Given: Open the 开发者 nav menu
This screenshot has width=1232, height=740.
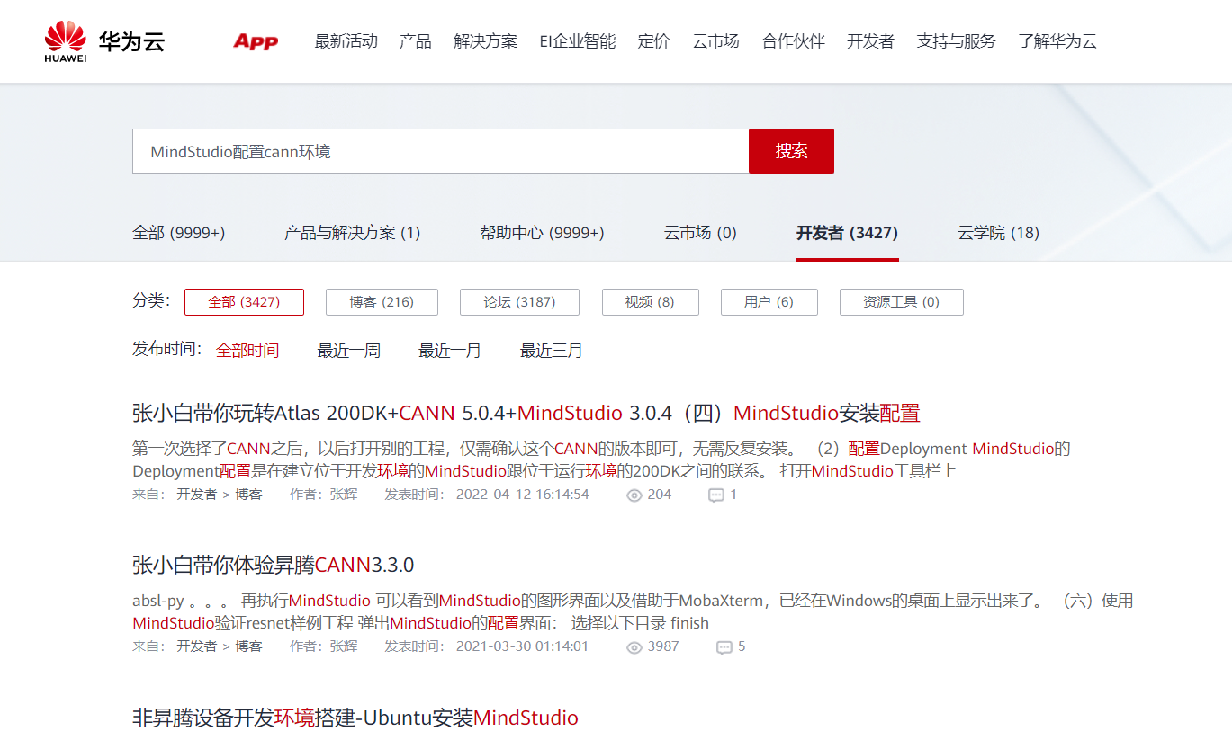Looking at the screenshot, I should coord(870,41).
